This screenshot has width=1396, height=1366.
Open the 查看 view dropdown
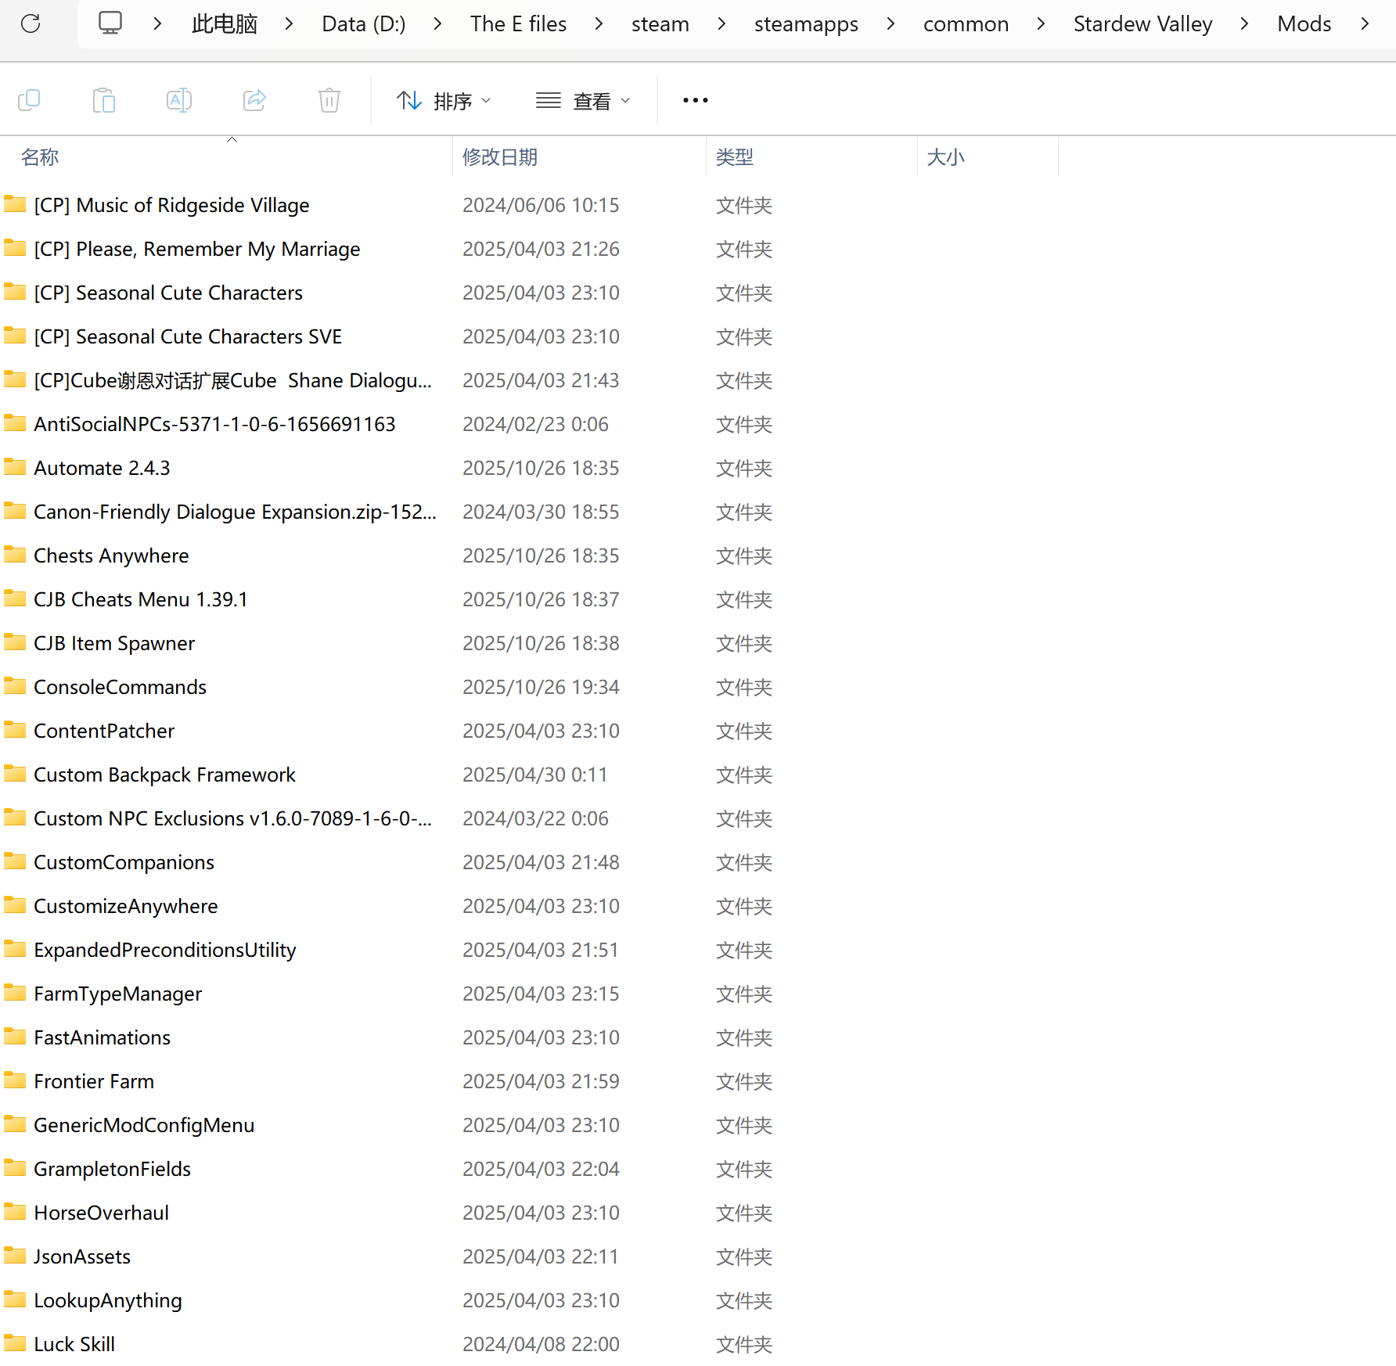click(x=583, y=101)
